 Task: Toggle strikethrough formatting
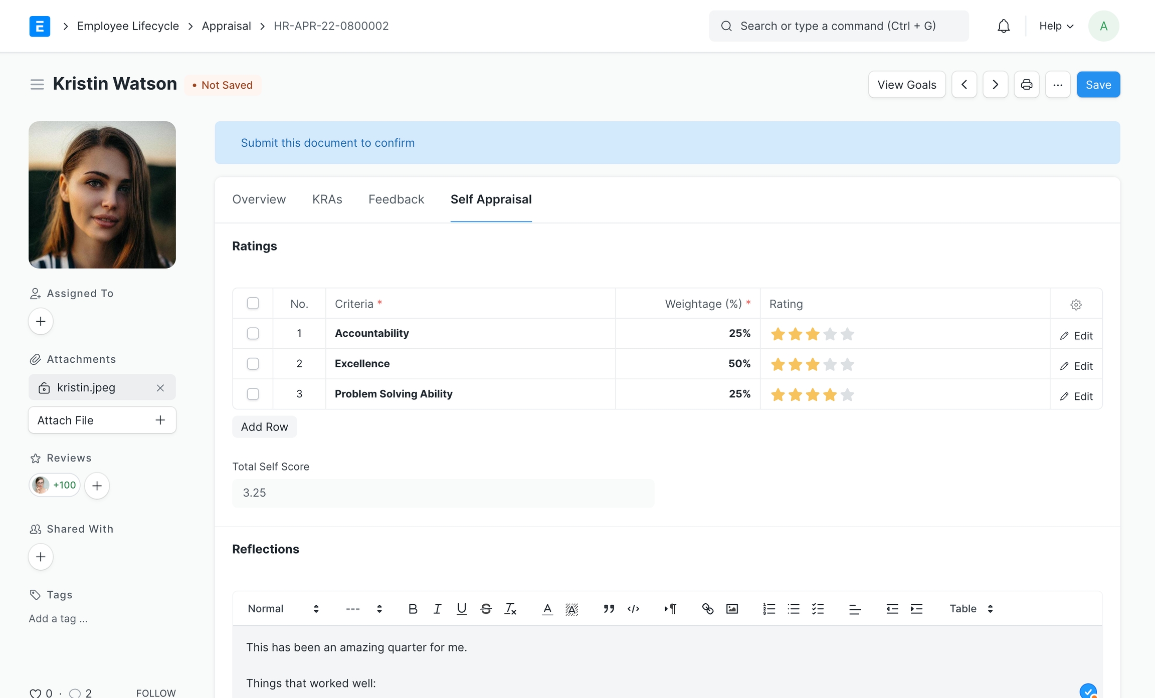[486, 609]
